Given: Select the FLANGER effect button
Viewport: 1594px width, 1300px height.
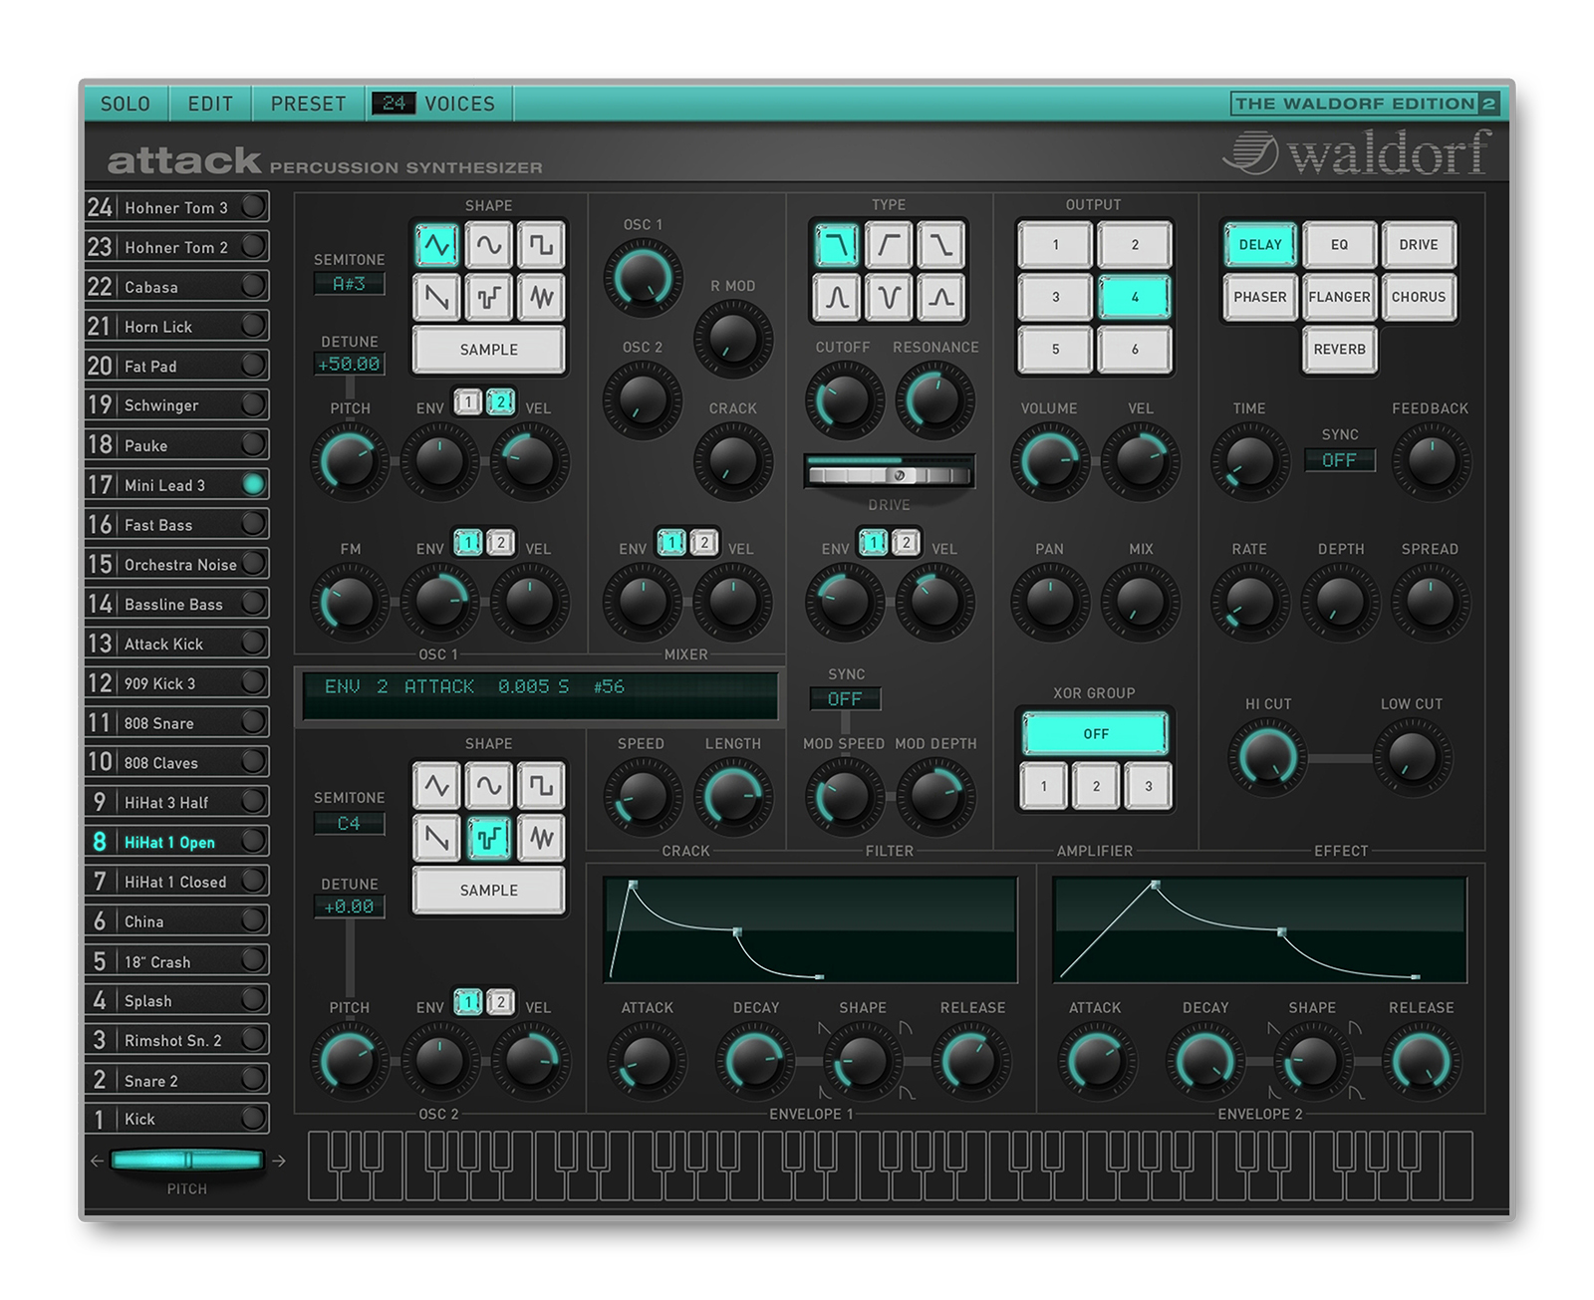Looking at the screenshot, I should click(1339, 297).
